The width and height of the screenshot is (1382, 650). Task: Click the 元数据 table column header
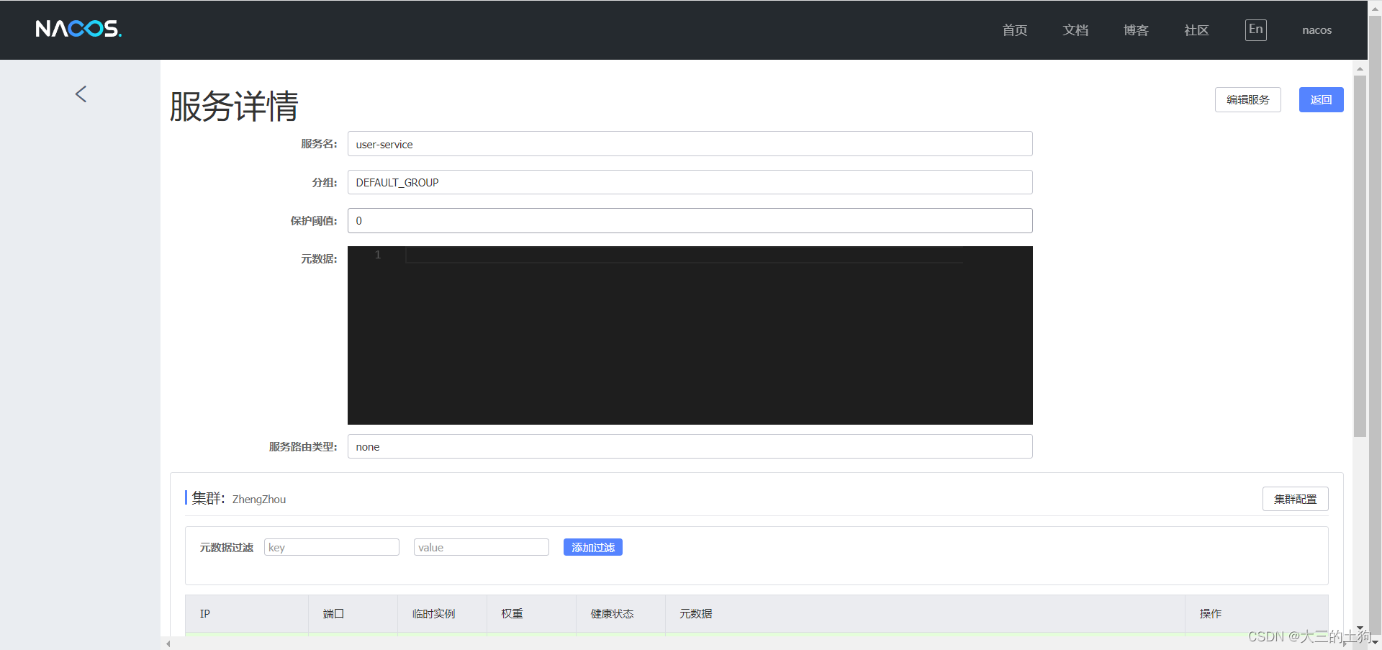point(925,614)
